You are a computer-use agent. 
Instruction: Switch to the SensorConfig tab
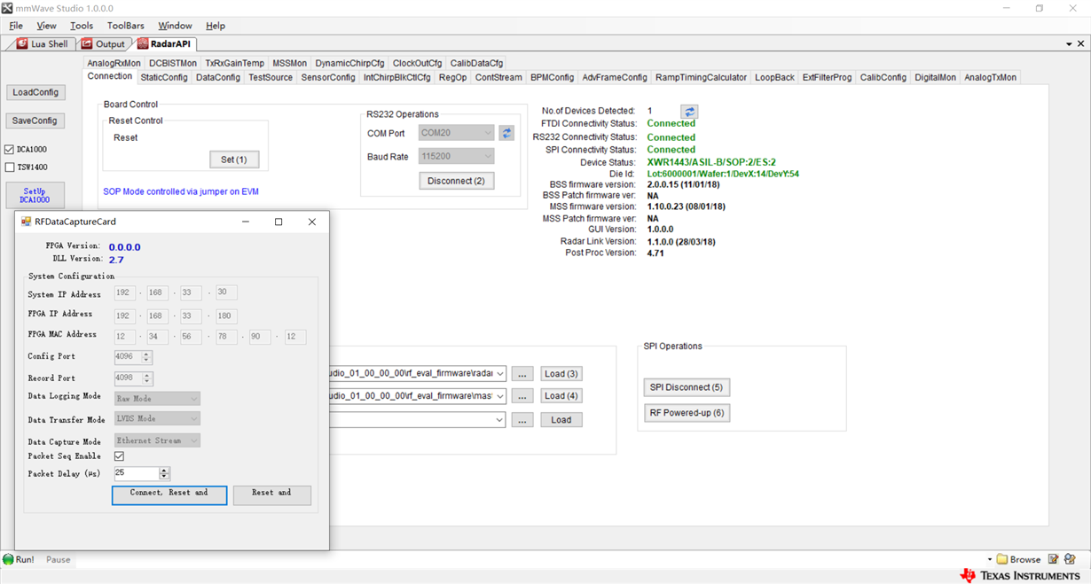pos(328,77)
